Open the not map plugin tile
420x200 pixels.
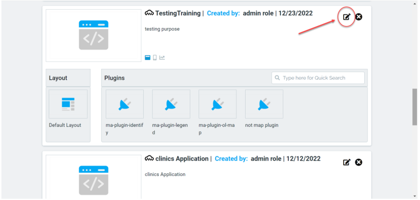[264, 104]
